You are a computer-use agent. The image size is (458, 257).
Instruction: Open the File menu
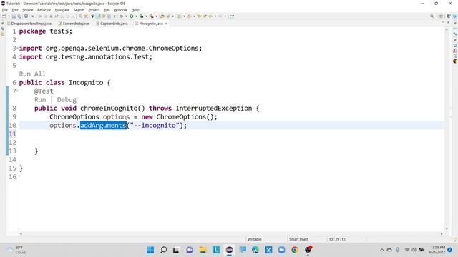[5, 10]
